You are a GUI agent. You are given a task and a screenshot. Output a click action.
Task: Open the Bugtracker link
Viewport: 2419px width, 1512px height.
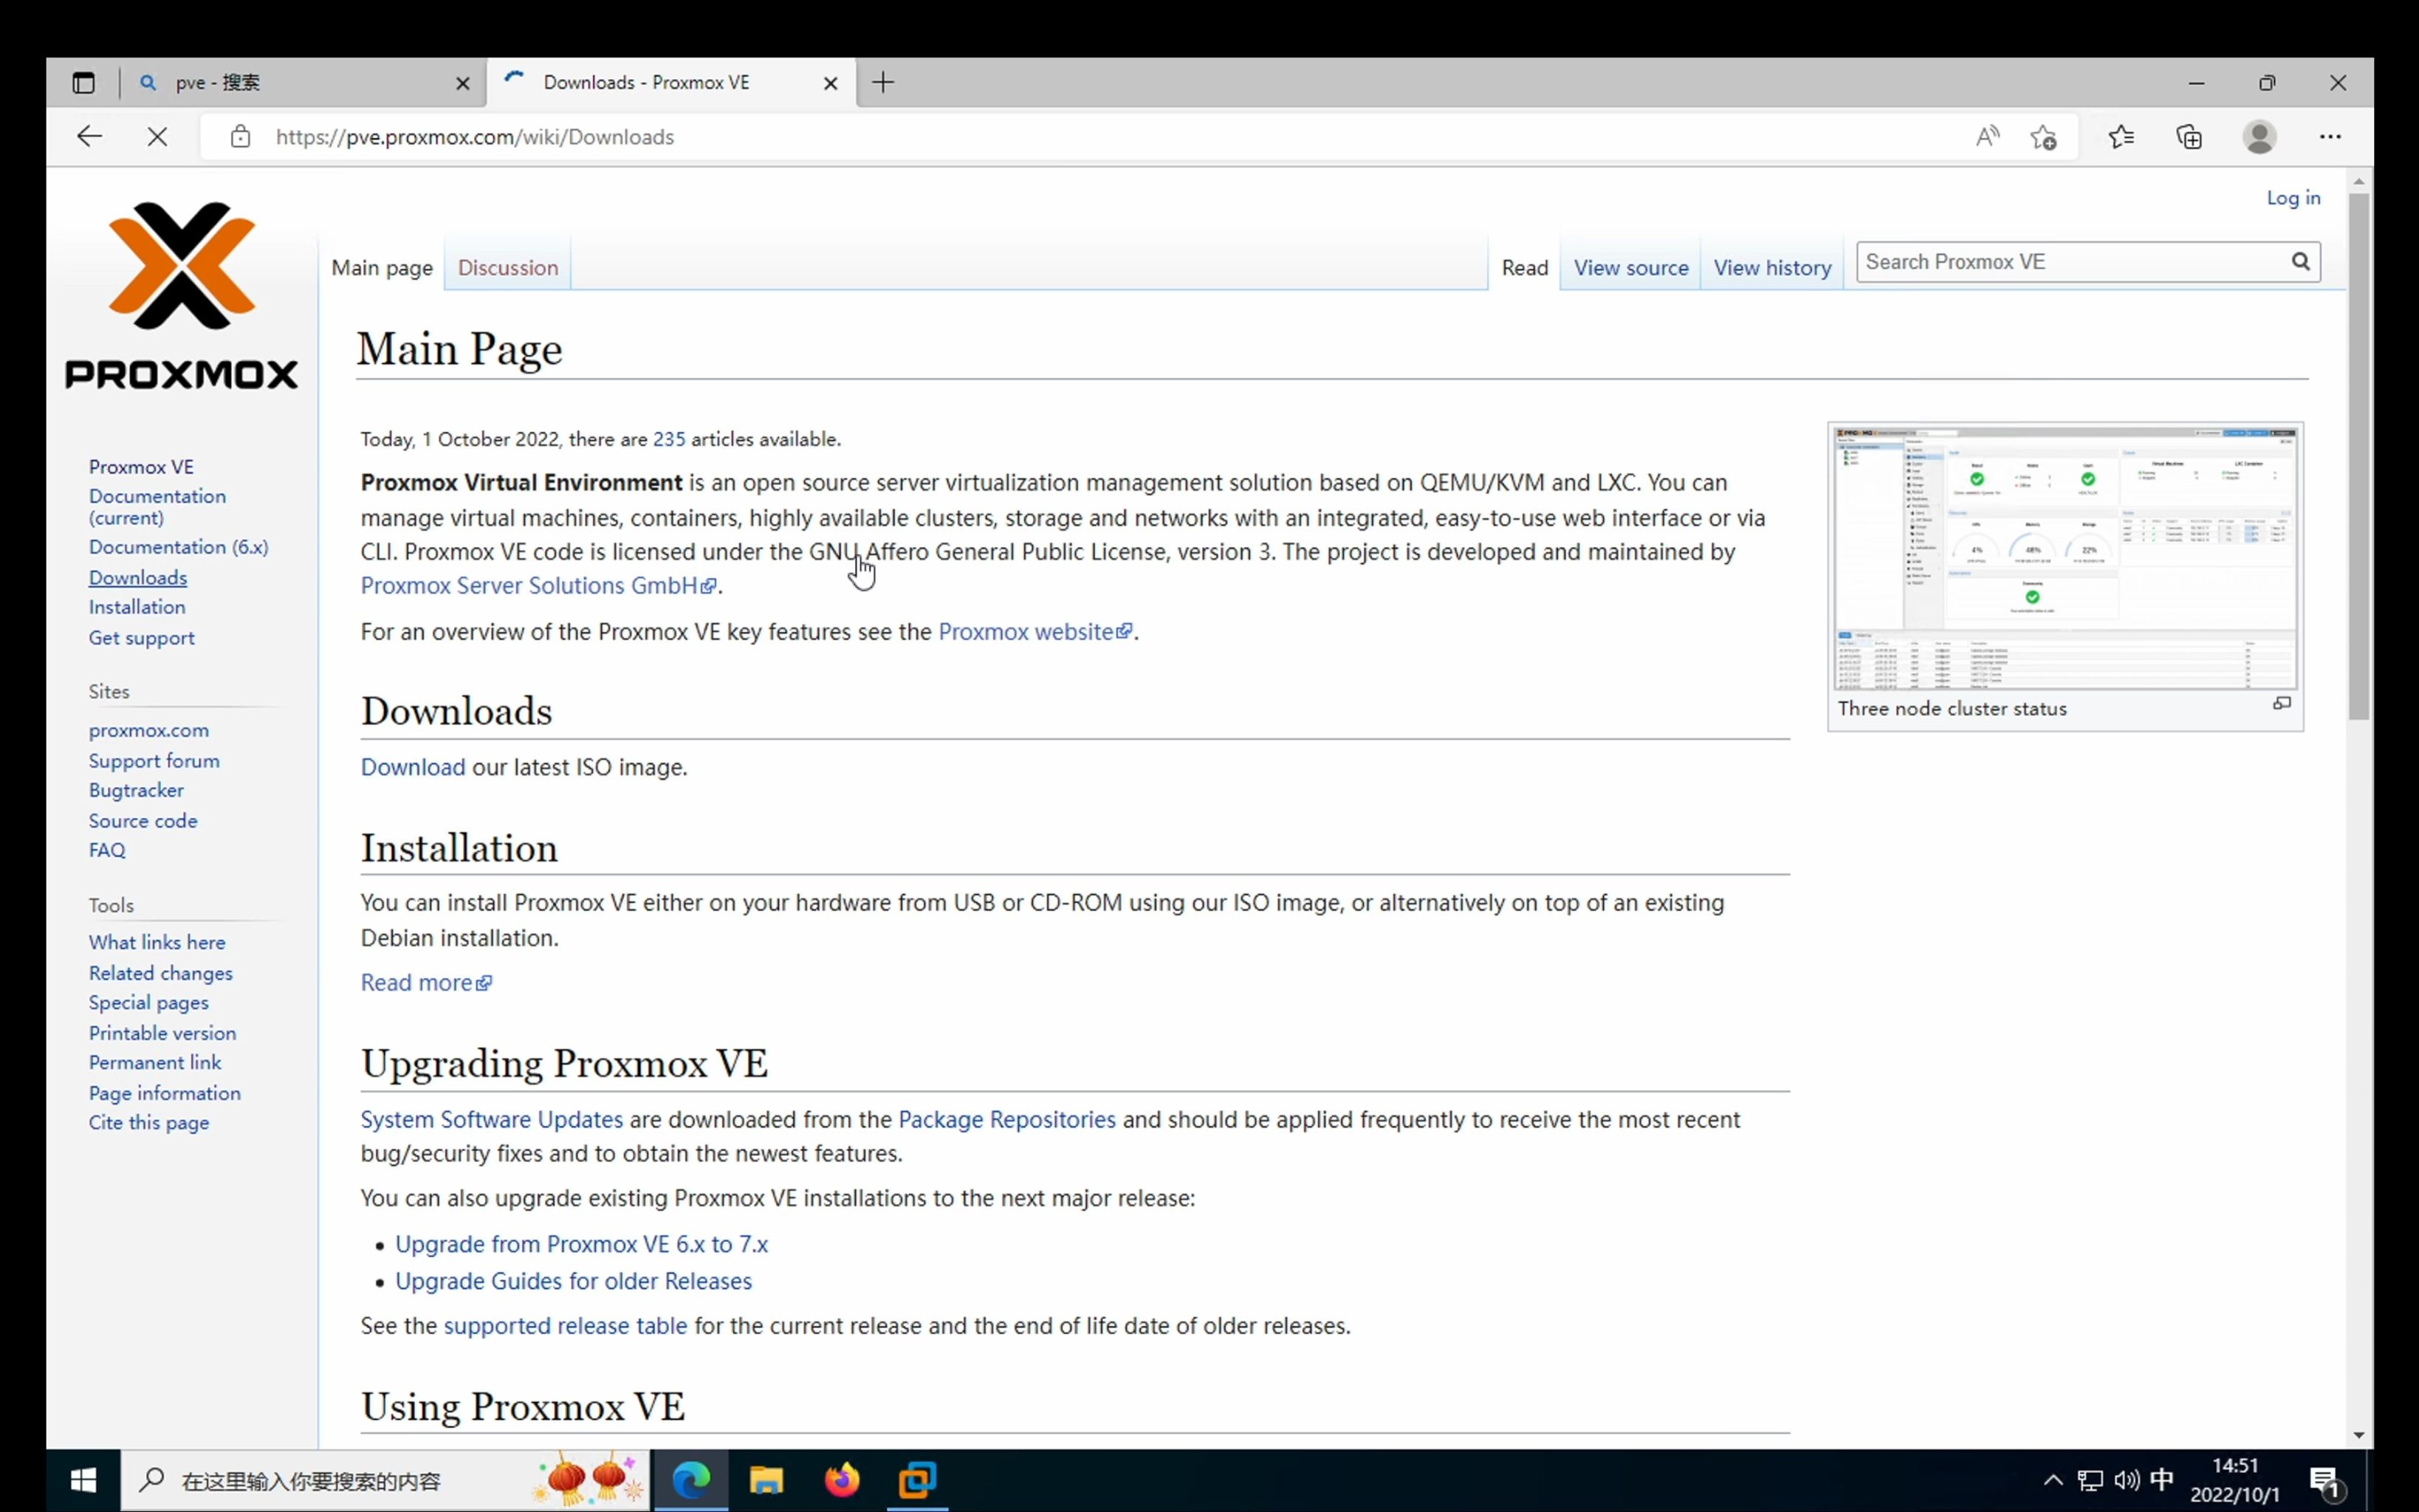[136, 790]
